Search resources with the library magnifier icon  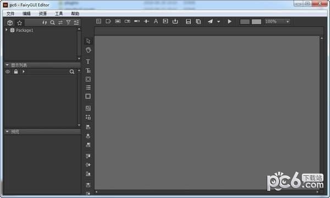coord(53,23)
